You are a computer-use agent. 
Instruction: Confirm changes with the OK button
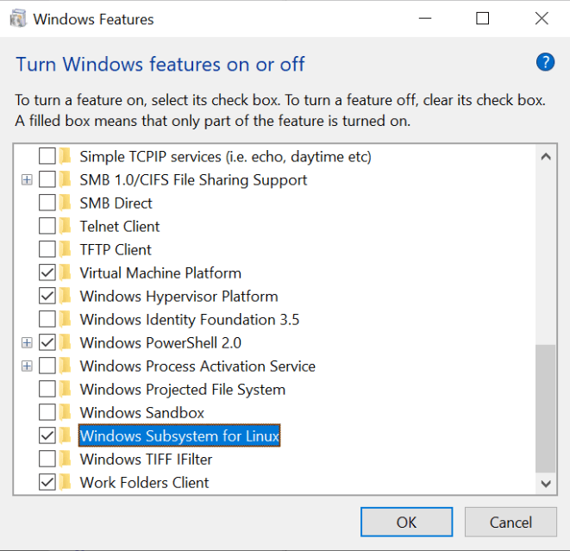tap(406, 522)
